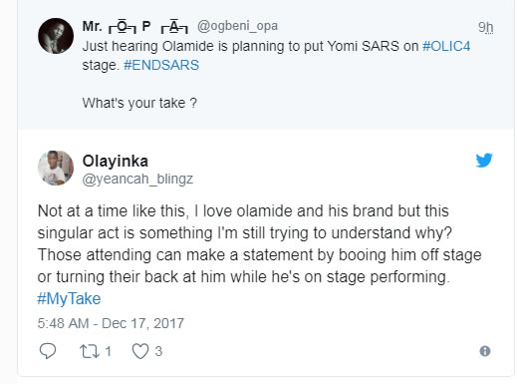517x384 pixels.
Task: Open the @ogbeni_opa handle
Action: pyautogui.click(x=237, y=26)
